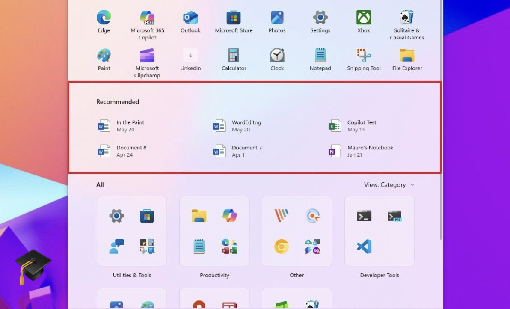Open the Outlook pinned app
Image resolution: width=510 pixels, height=309 pixels.
pos(190,21)
